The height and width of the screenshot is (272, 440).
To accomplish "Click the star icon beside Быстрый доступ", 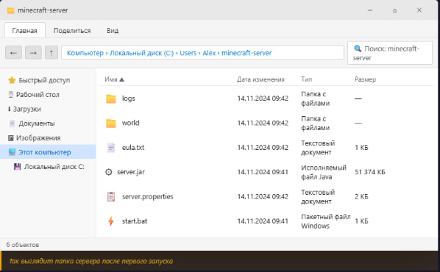I will (12, 80).
